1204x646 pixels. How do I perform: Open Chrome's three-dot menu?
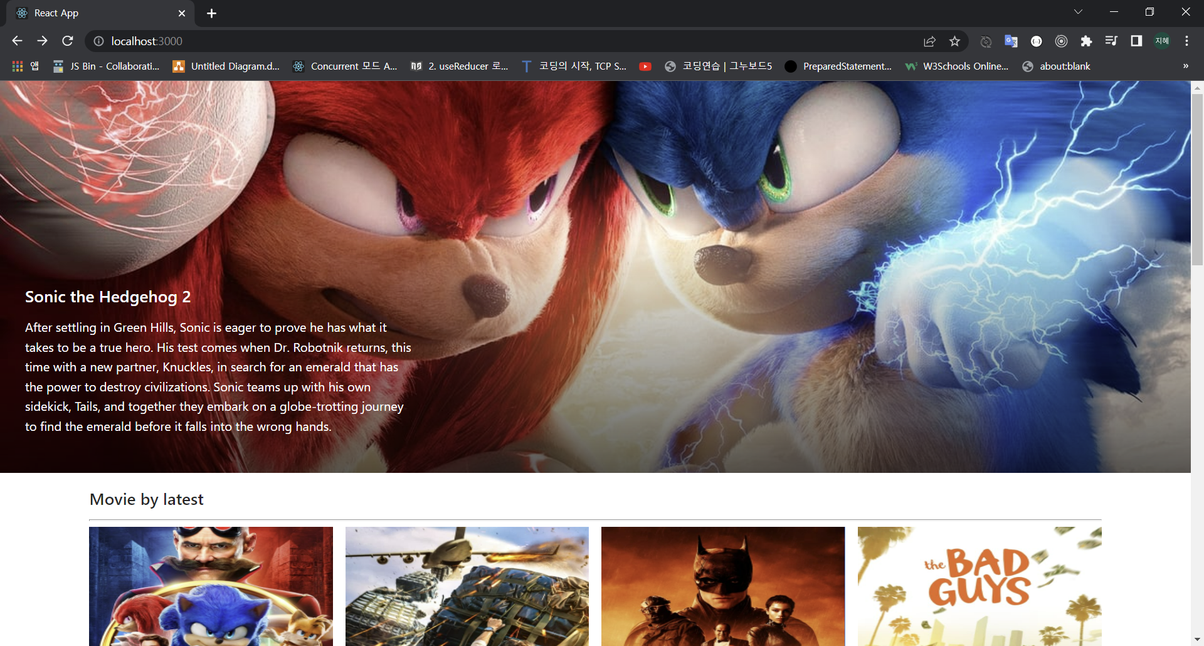pos(1186,41)
